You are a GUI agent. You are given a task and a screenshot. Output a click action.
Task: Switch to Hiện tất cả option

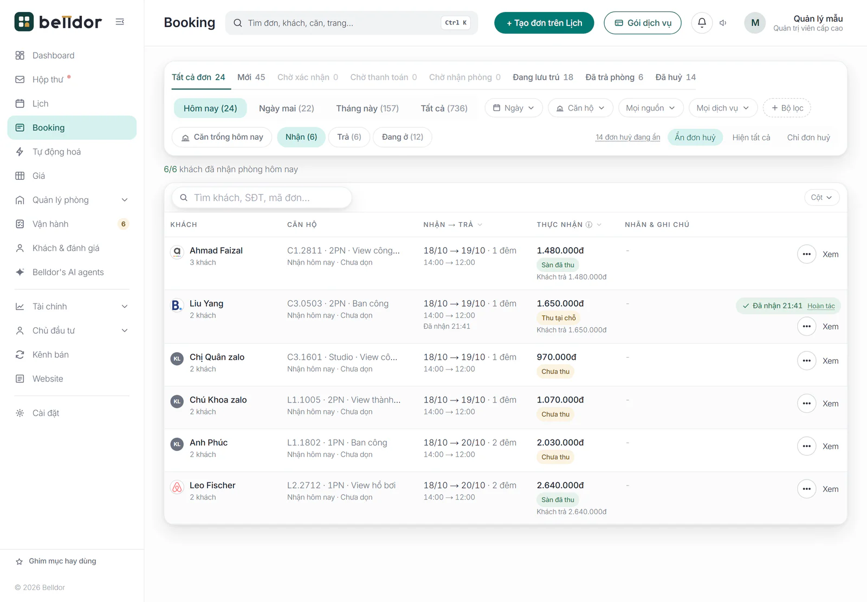click(751, 138)
